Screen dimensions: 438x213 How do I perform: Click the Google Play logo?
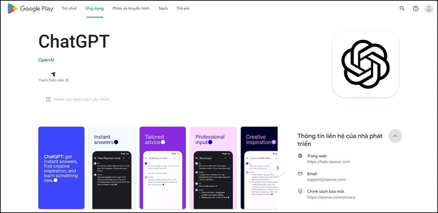point(30,9)
